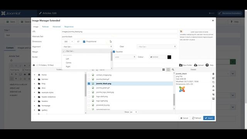Screen dimensions: 247x139
Task: Open the Show All files dropdown
Action: (x=133, y=112)
